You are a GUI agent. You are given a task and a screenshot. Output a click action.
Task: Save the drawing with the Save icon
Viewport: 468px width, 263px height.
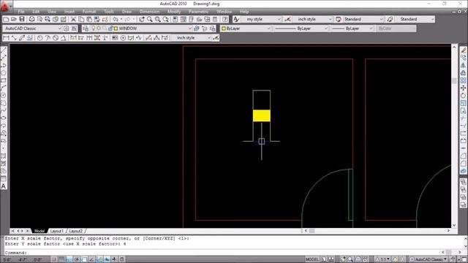pos(22,20)
